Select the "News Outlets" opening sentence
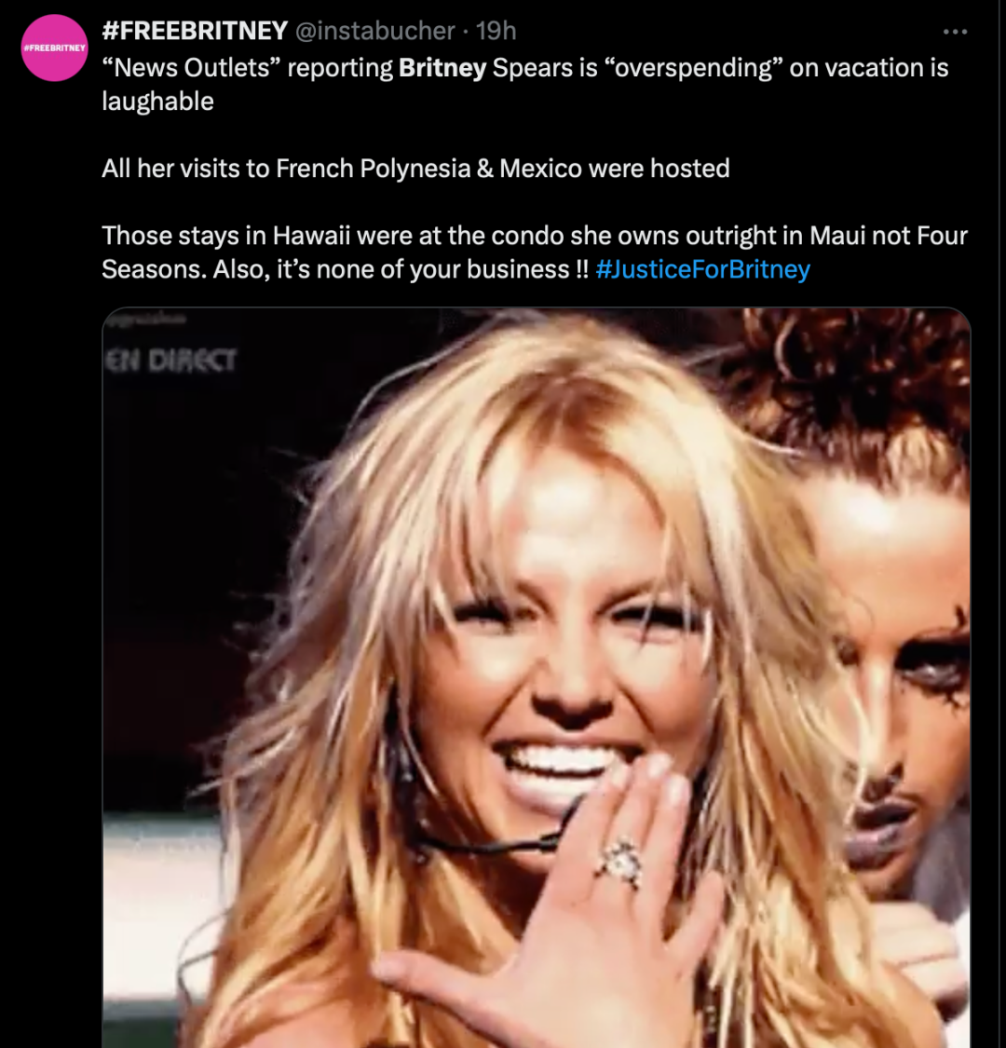 tap(524, 84)
